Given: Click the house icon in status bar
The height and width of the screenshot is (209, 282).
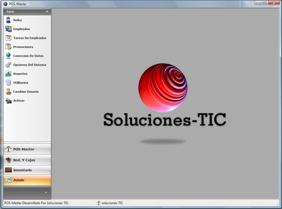Looking at the screenshot, I should tap(99, 203).
